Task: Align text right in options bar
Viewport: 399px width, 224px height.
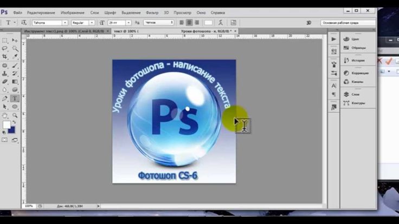Action: pyautogui.click(x=197, y=23)
